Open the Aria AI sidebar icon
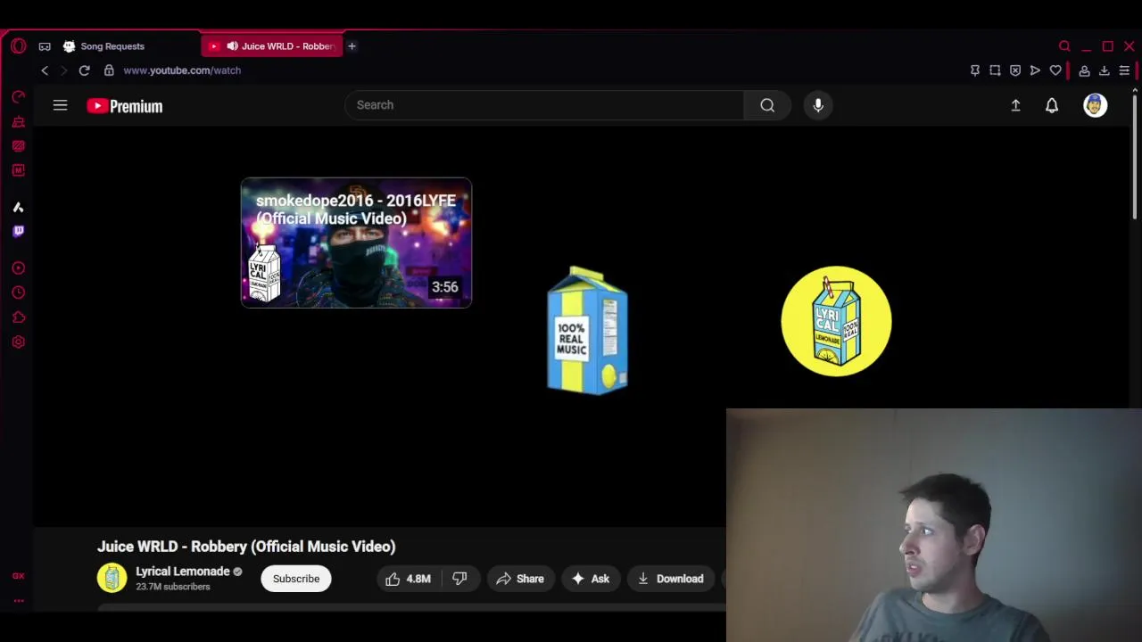The width and height of the screenshot is (1142, 642). coord(18,207)
